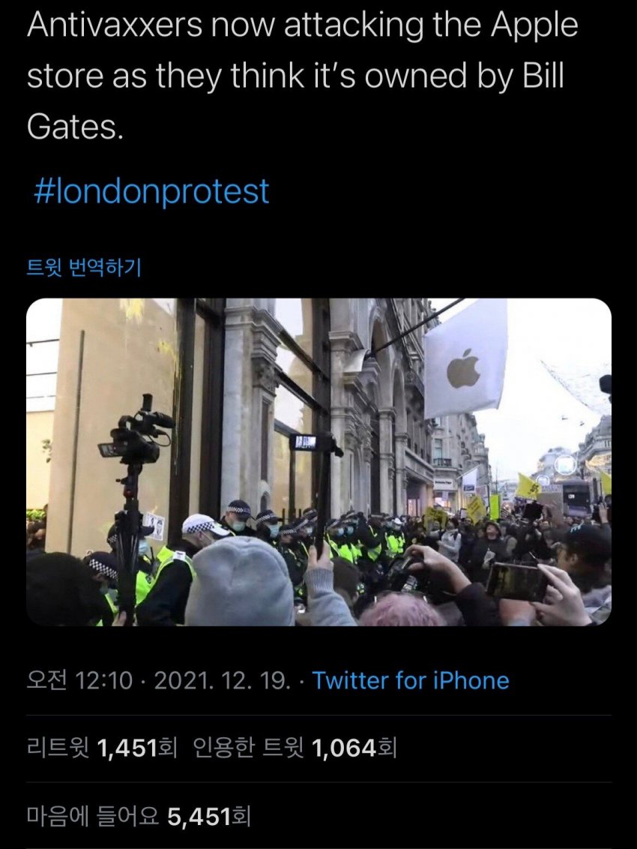Play the embedded protest video
637x849 pixels.
318,462
